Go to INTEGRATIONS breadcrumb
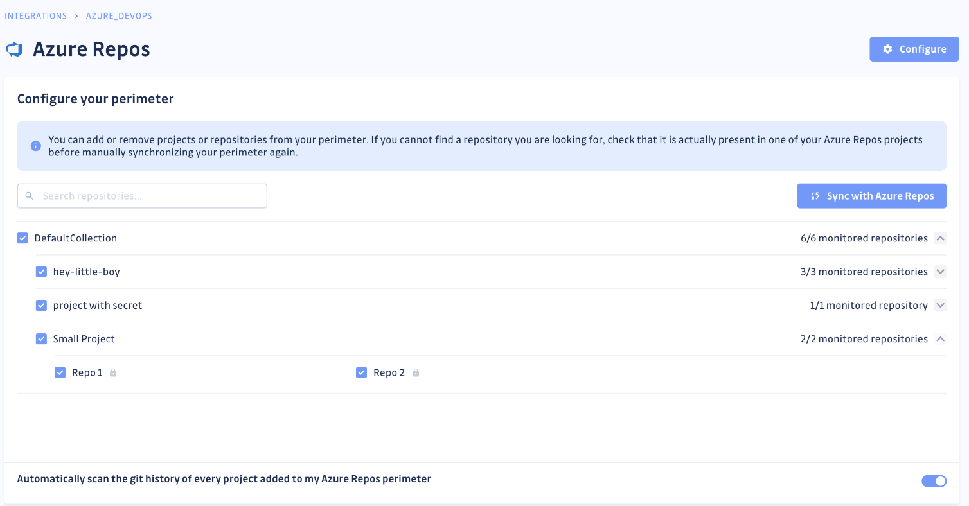Screen dimensions: 969x506 (x=36, y=16)
